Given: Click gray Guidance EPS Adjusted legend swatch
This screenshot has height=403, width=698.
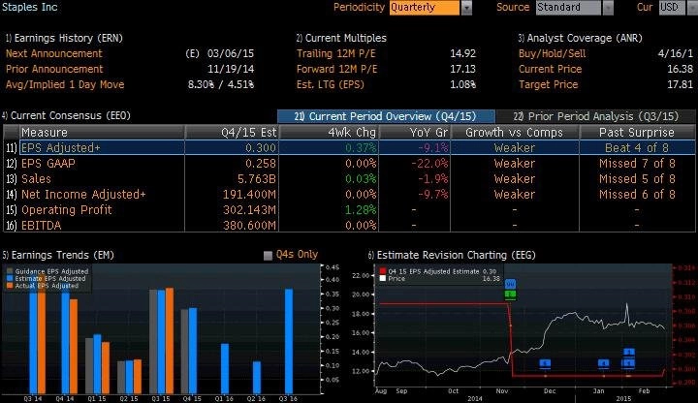Looking at the screenshot, I should tap(10, 271).
